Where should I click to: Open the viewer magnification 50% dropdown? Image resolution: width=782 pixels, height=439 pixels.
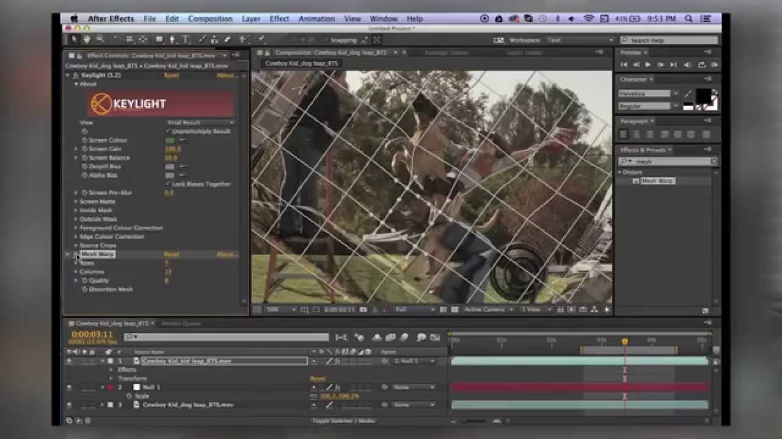[281, 310]
